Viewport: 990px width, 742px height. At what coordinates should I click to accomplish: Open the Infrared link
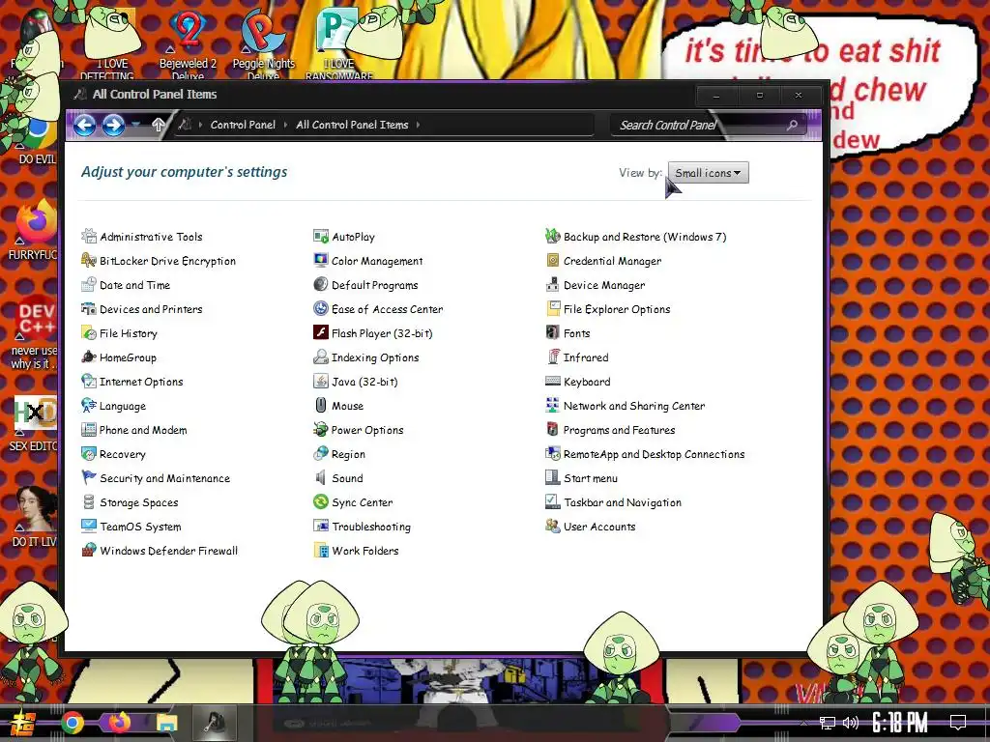(586, 357)
